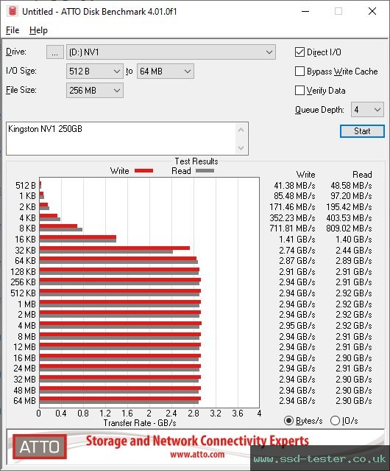The width and height of the screenshot is (390, 471).
Task: Click the 2 KB read value 195.42 MB/s
Action: (349, 207)
